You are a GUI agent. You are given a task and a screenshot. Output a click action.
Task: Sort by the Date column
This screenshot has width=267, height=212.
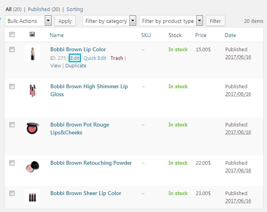230,35
